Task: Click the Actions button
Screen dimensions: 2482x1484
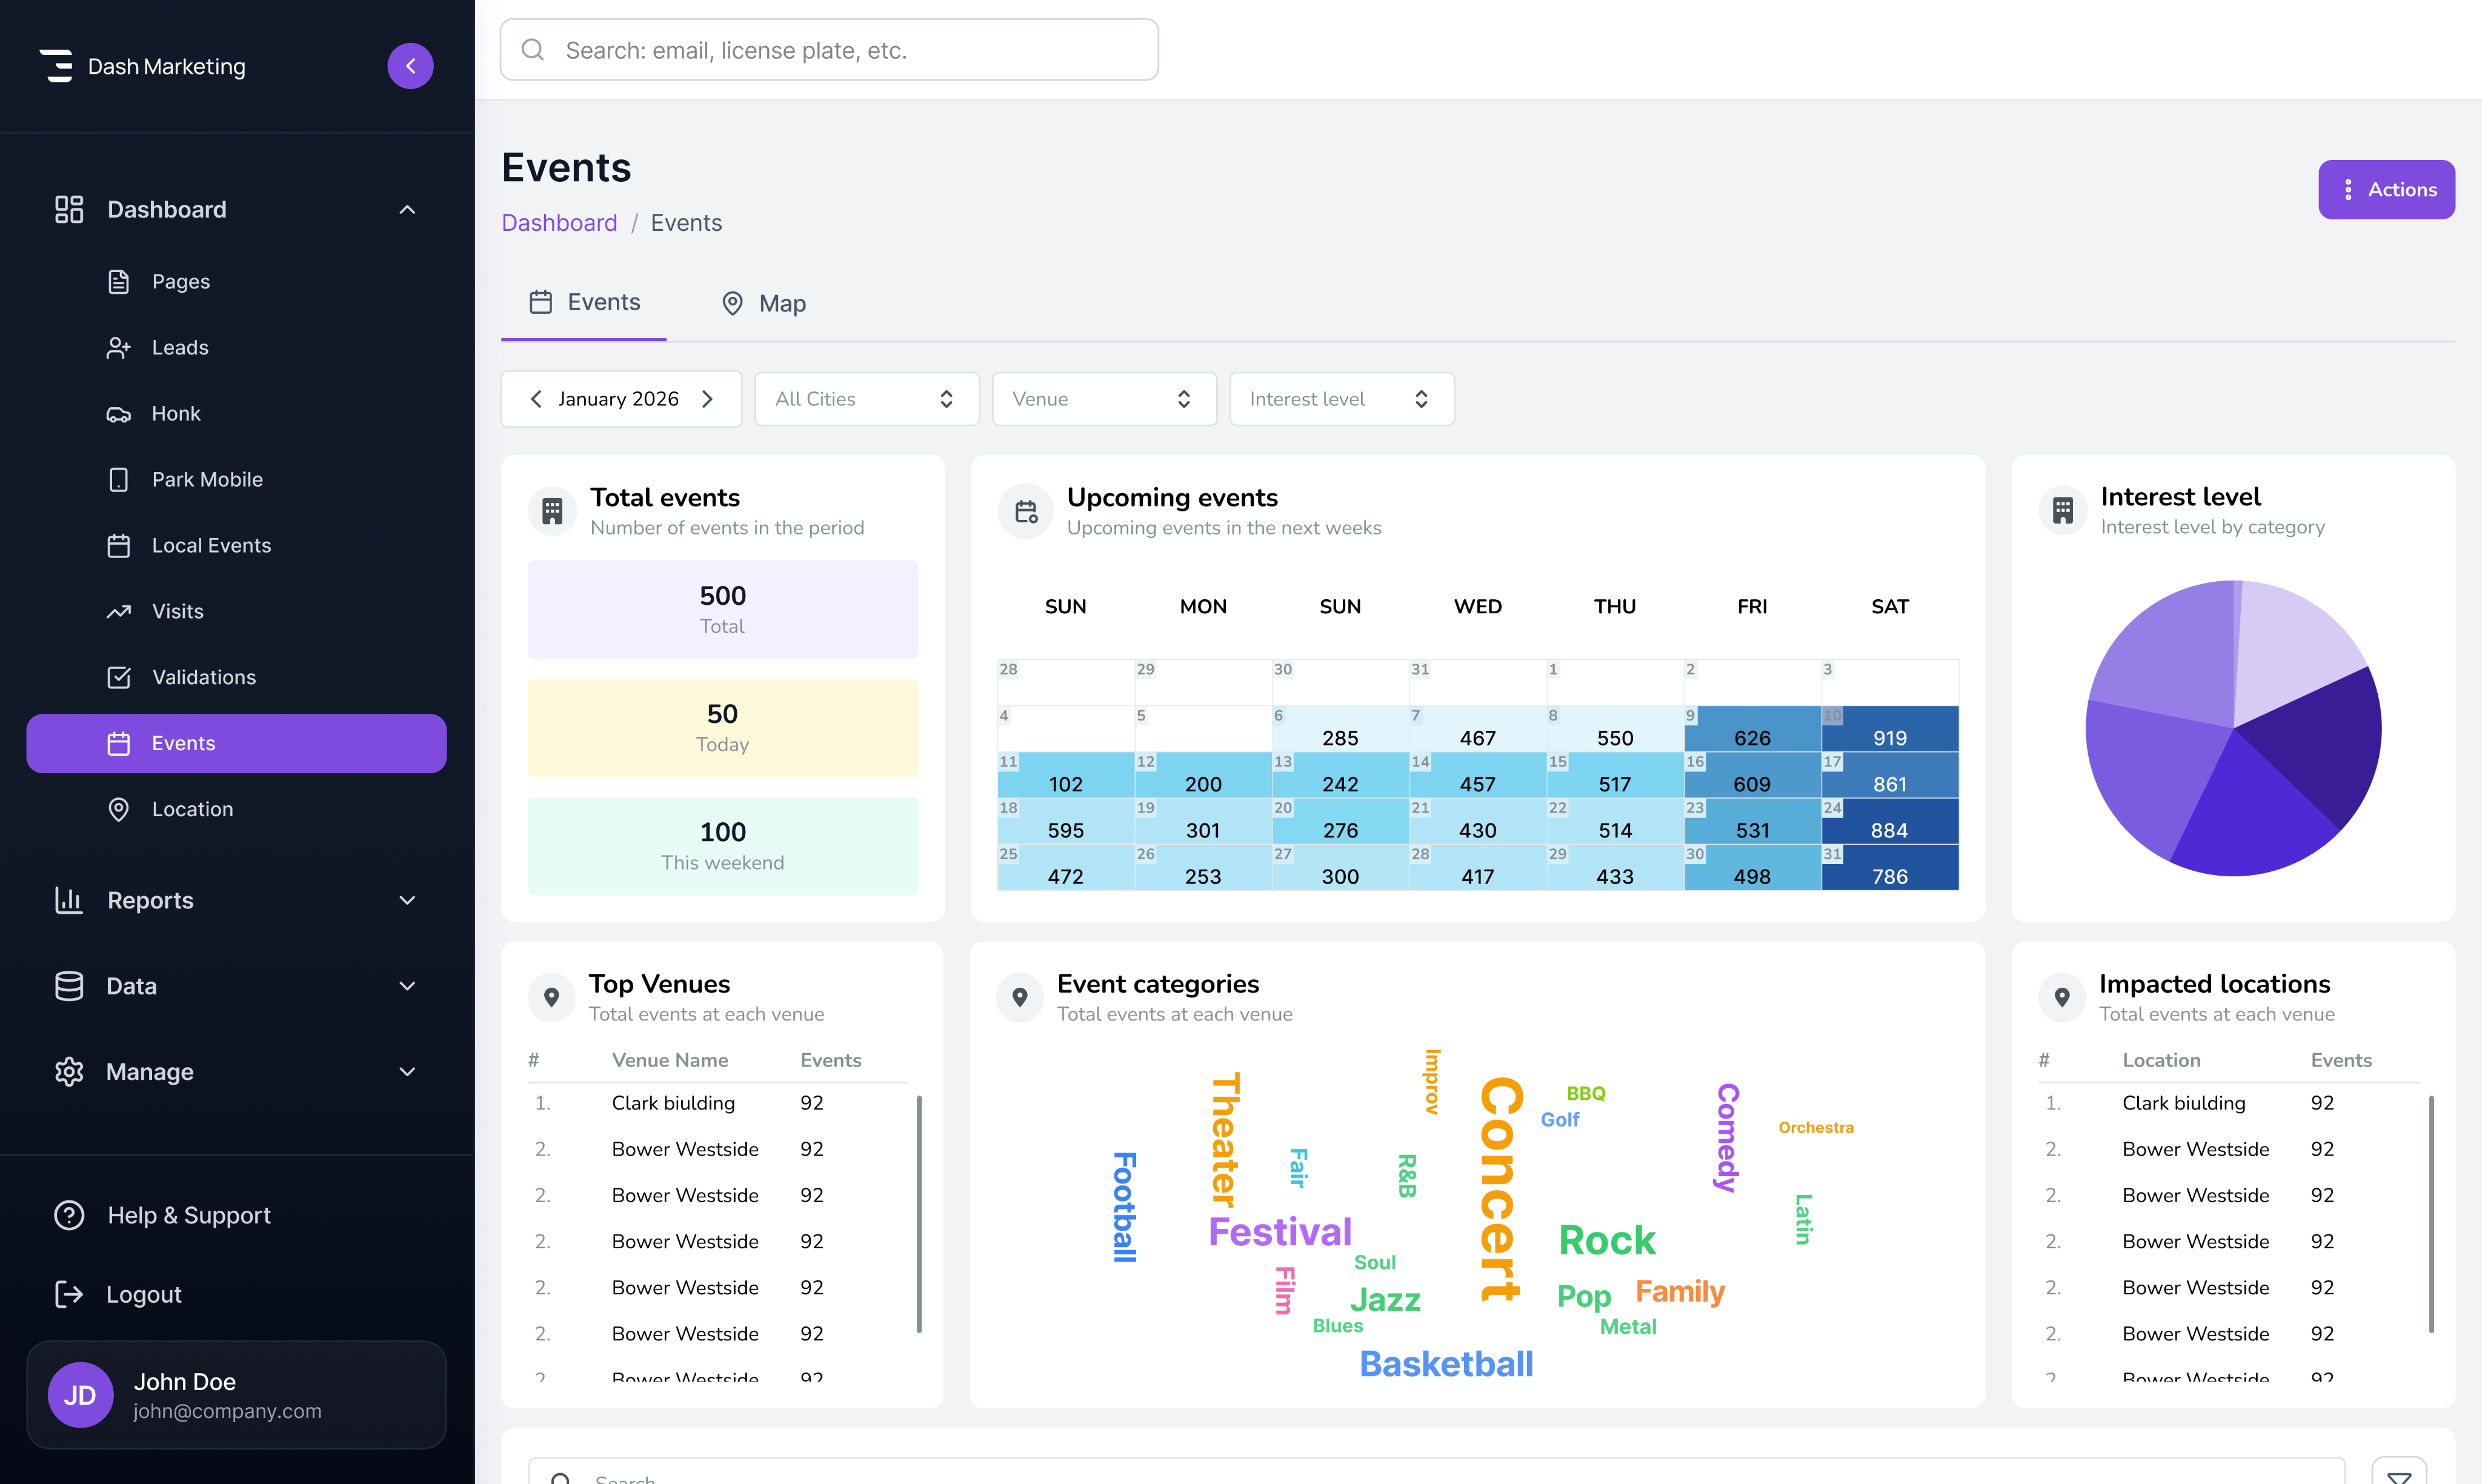Action: point(2386,189)
